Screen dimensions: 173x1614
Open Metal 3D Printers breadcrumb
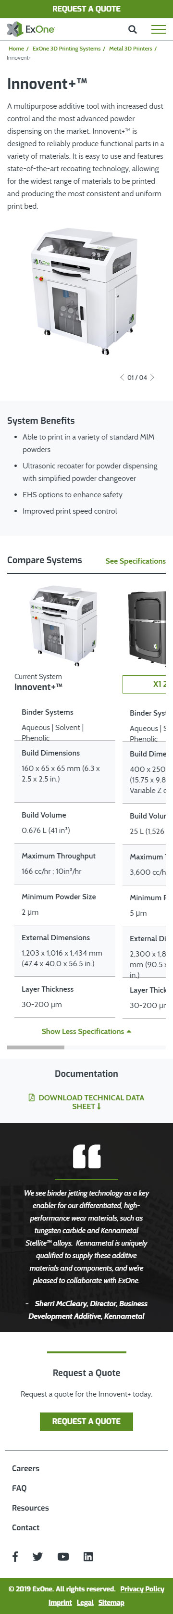[130, 48]
